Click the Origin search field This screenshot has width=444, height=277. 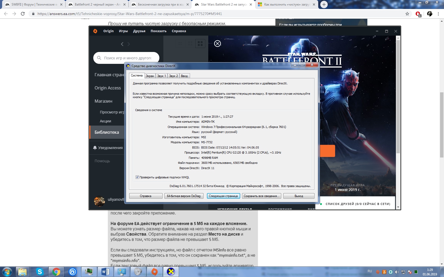(x=126, y=58)
